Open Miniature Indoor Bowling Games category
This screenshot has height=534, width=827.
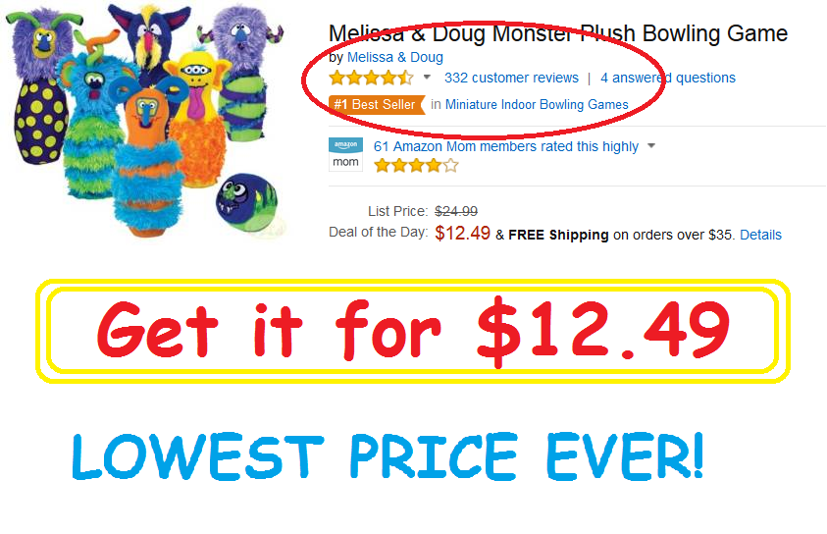click(x=537, y=104)
